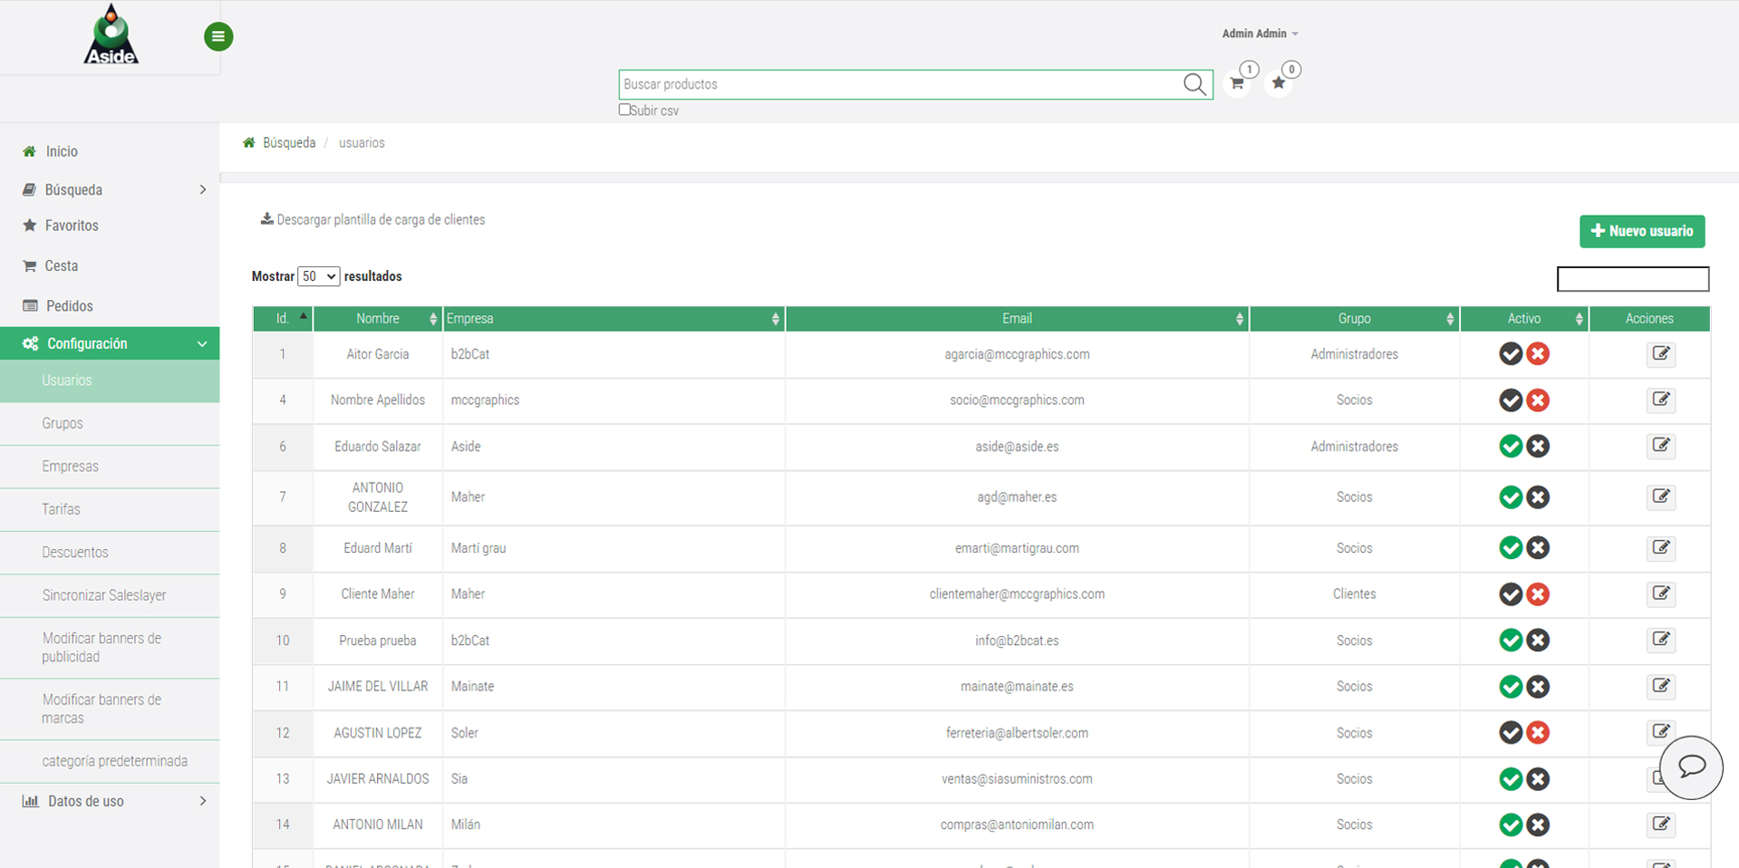Click edit icon for Eduardo Salazar
The image size is (1739, 868).
pos(1660,446)
